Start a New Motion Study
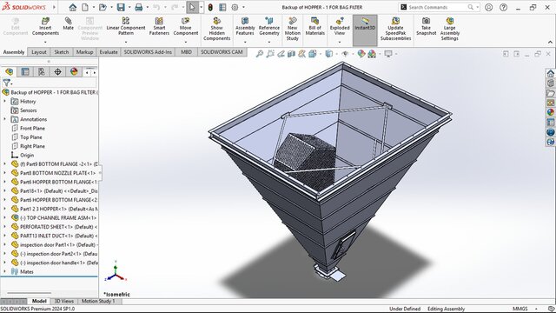The width and height of the screenshot is (556, 313). [292, 29]
